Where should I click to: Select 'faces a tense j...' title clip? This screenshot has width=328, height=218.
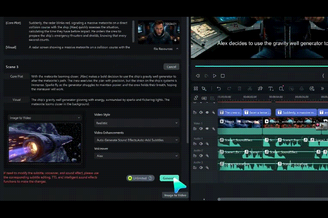[x=257, y=113]
